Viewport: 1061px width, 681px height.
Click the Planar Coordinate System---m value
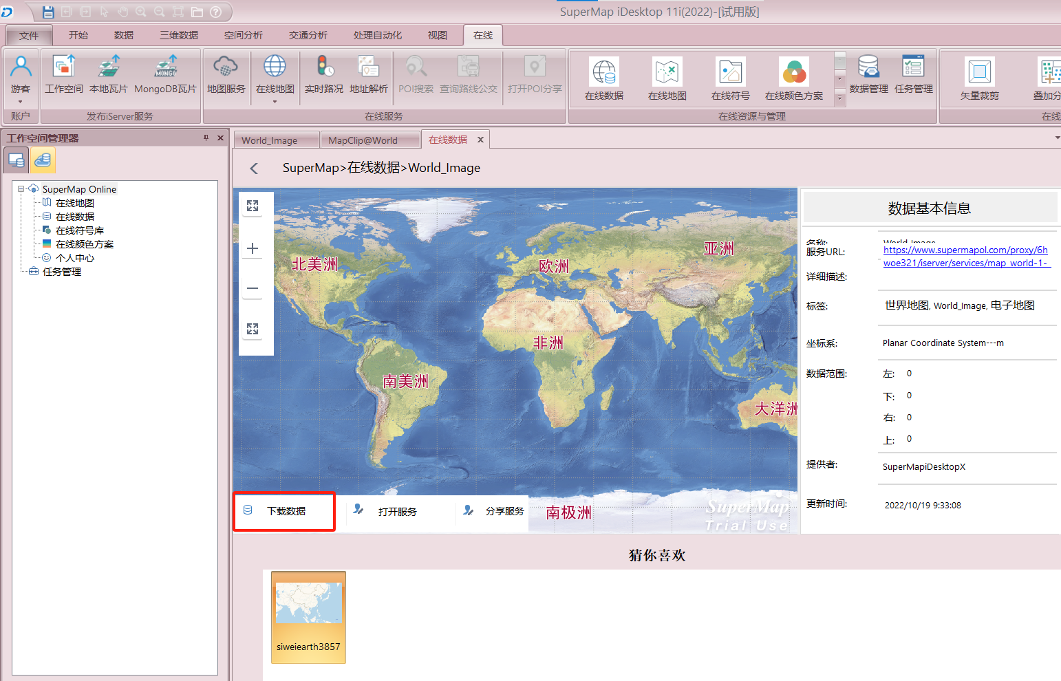[943, 343]
